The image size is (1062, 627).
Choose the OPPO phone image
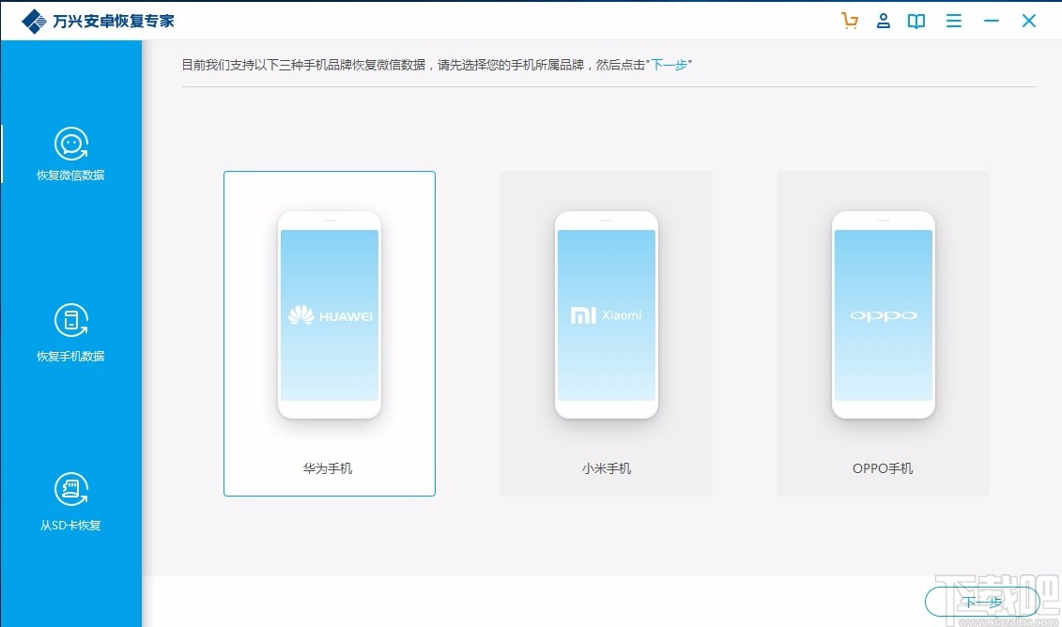884,314
